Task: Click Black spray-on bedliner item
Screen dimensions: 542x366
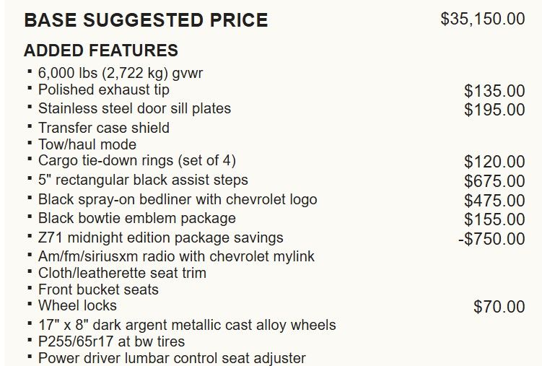Action: tap(178, 199)
